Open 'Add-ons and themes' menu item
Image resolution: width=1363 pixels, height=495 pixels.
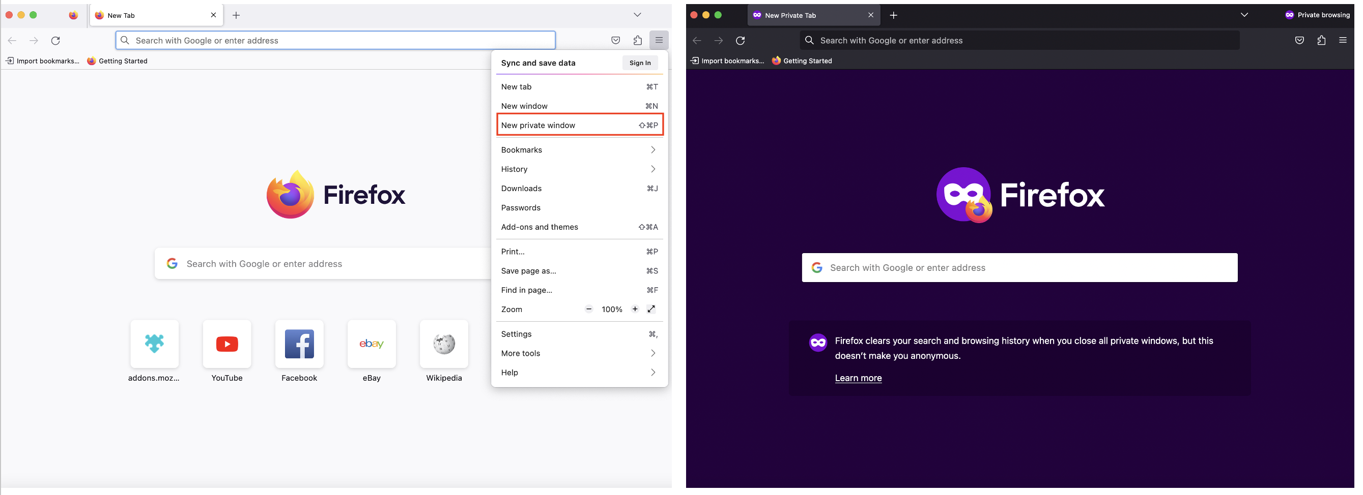pyautogui.click(x=579, y=227)
